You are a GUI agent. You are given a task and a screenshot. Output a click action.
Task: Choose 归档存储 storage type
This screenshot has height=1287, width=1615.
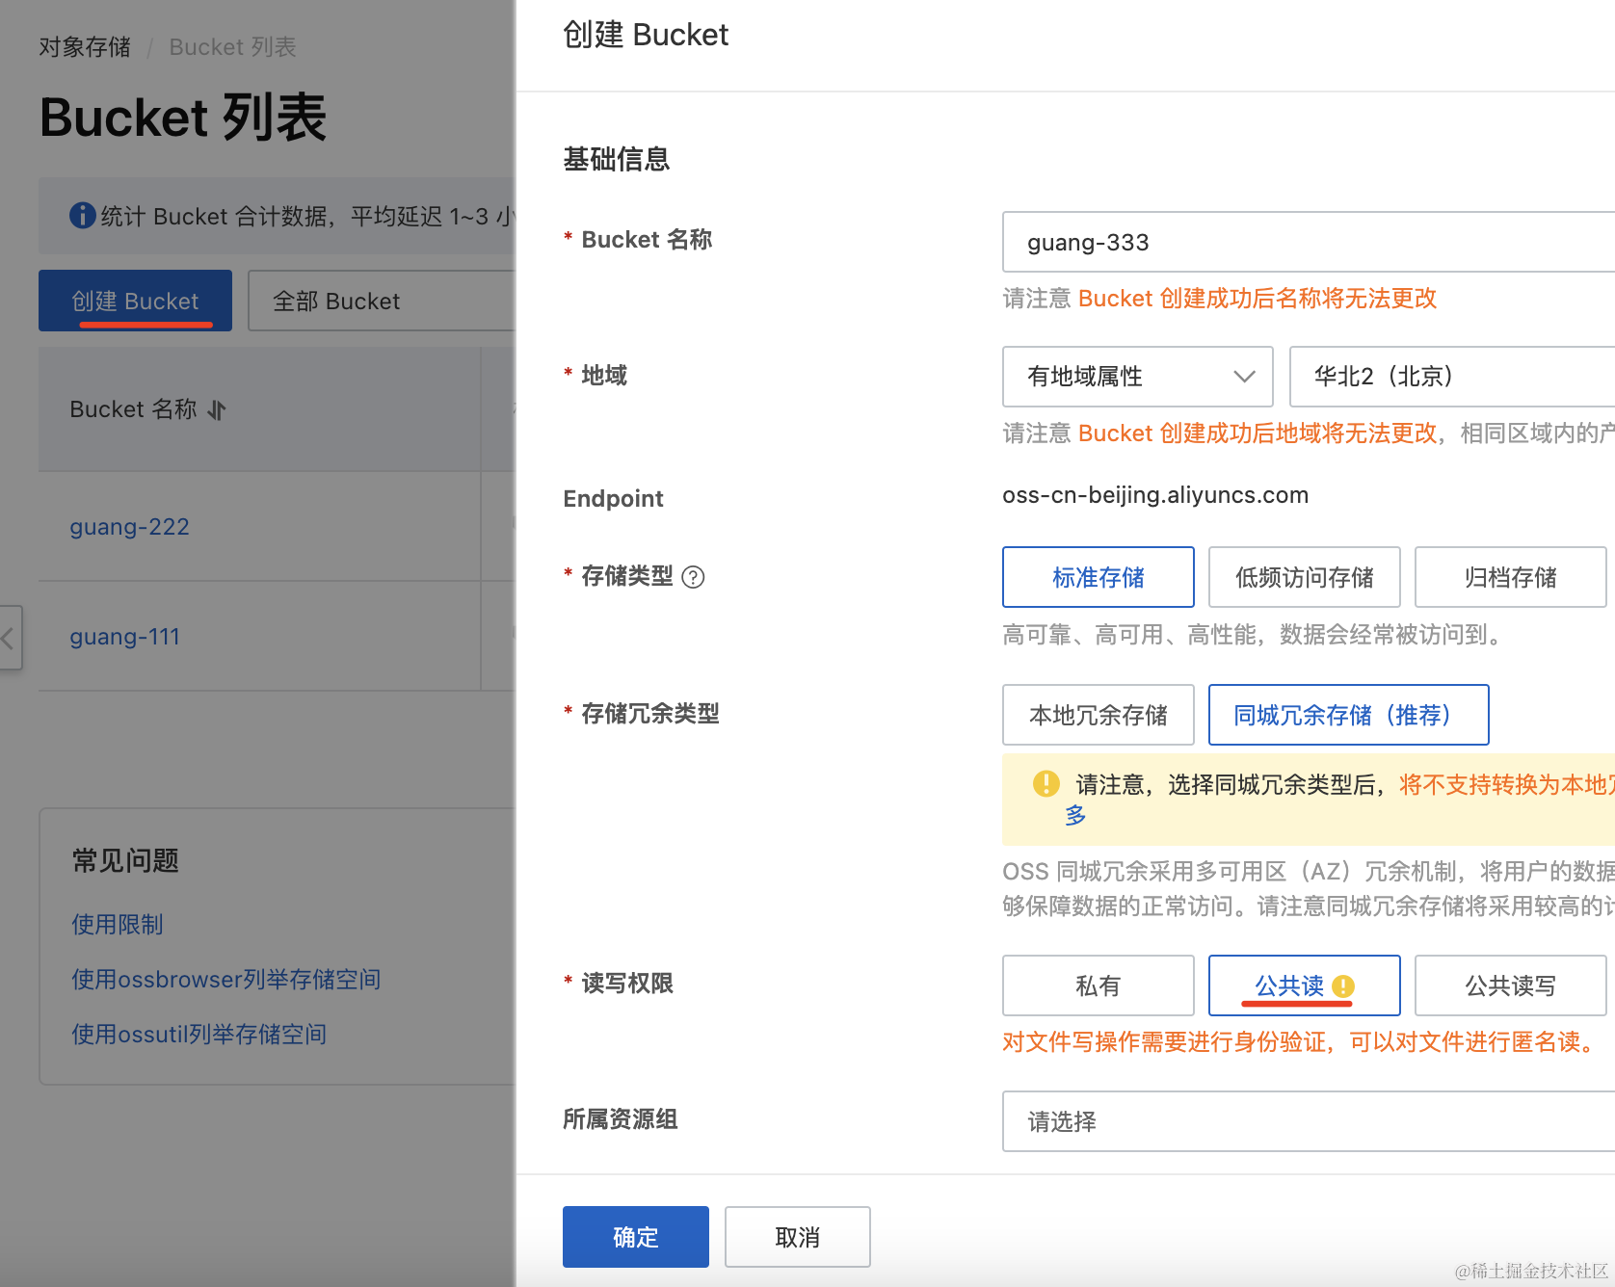pos(1509,577)
